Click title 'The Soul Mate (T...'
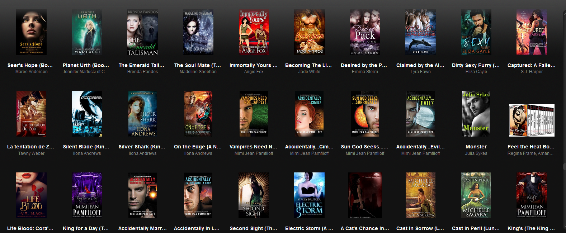 pos(198,65)
